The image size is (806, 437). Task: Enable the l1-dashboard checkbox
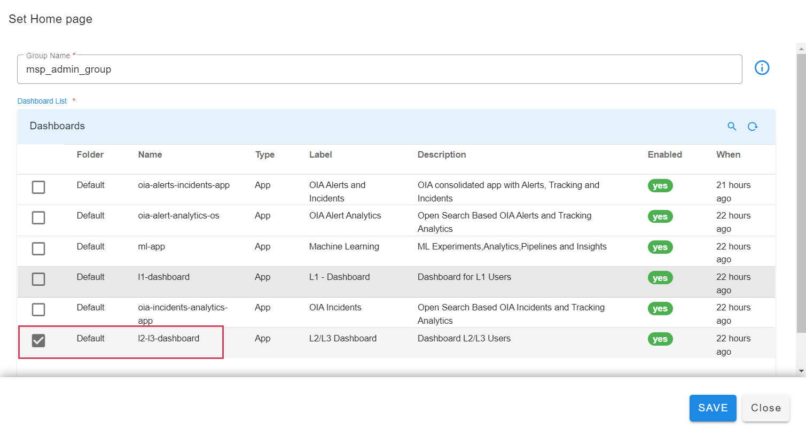click(x=38, y=279)
